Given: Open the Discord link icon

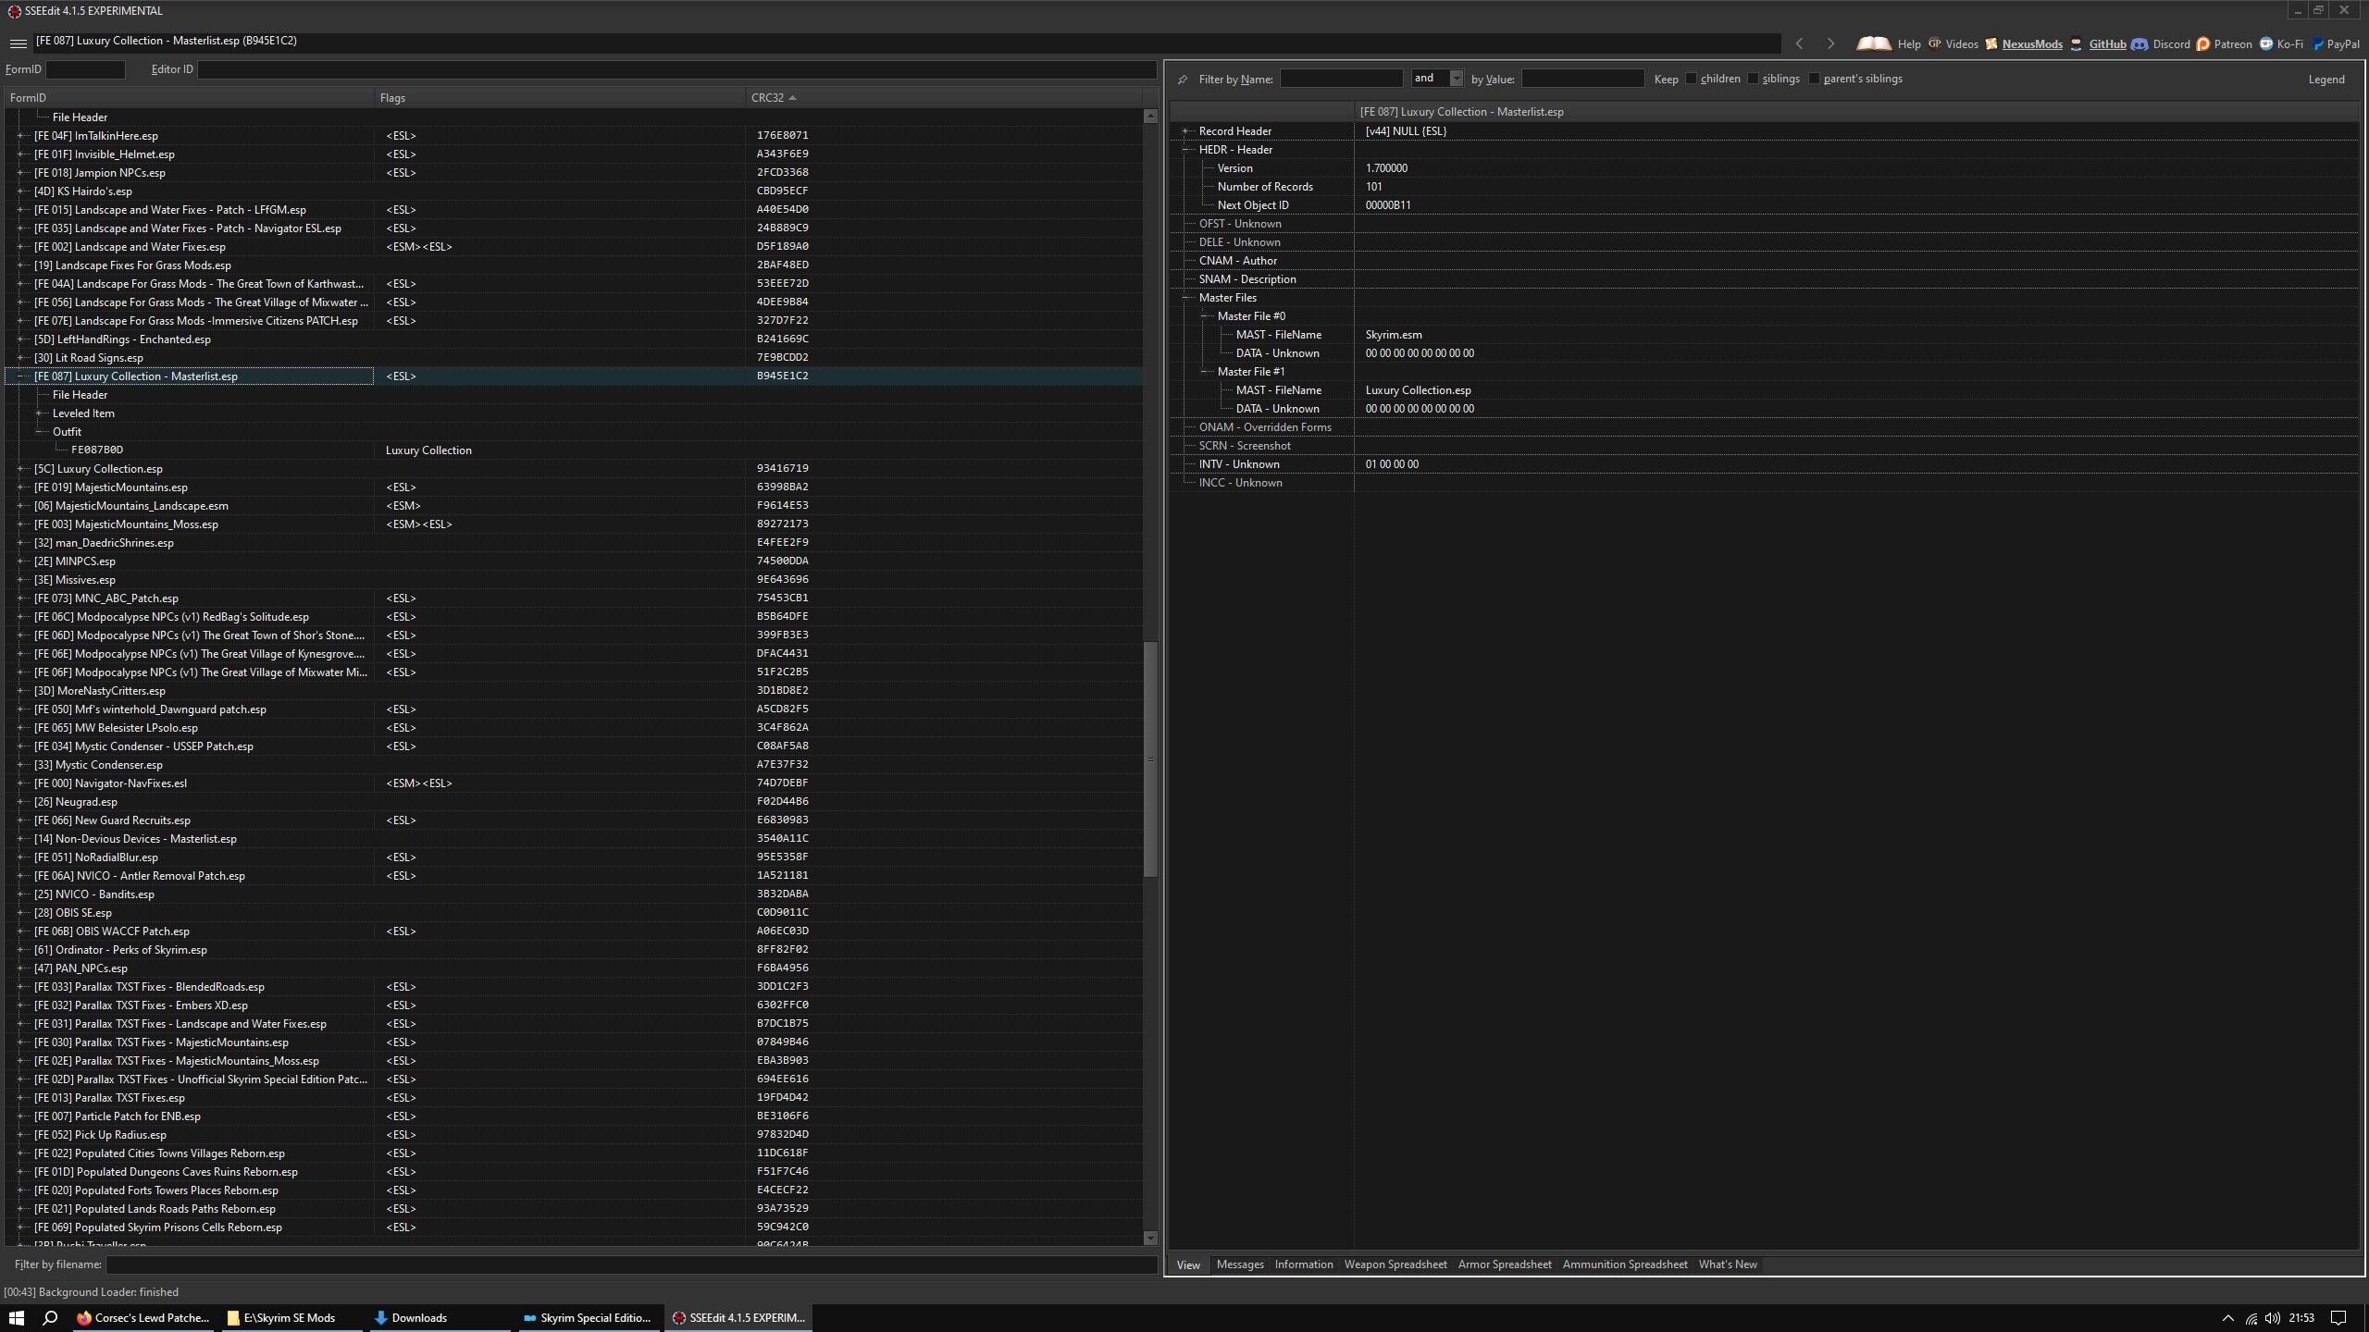Looking at the screenshot, I should coord(2140,43).
